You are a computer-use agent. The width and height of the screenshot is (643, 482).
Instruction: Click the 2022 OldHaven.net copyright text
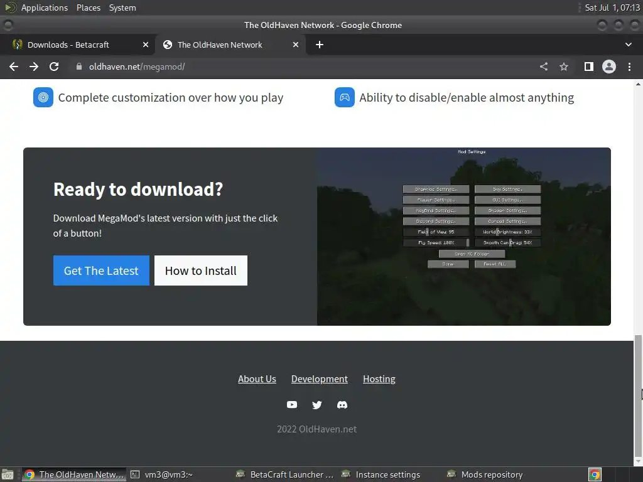317,429
